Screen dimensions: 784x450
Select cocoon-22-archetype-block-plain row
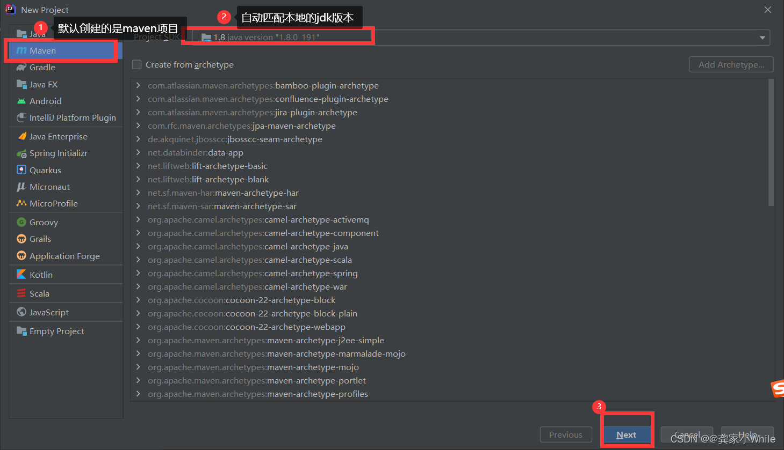point(449,313)
